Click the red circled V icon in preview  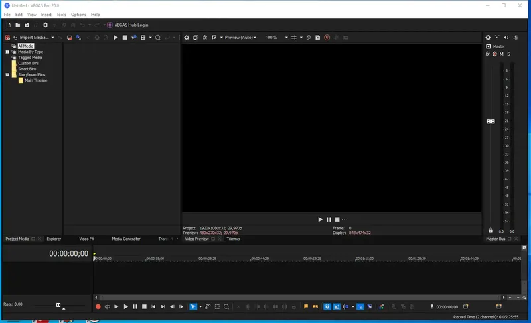tap(327, 38)
